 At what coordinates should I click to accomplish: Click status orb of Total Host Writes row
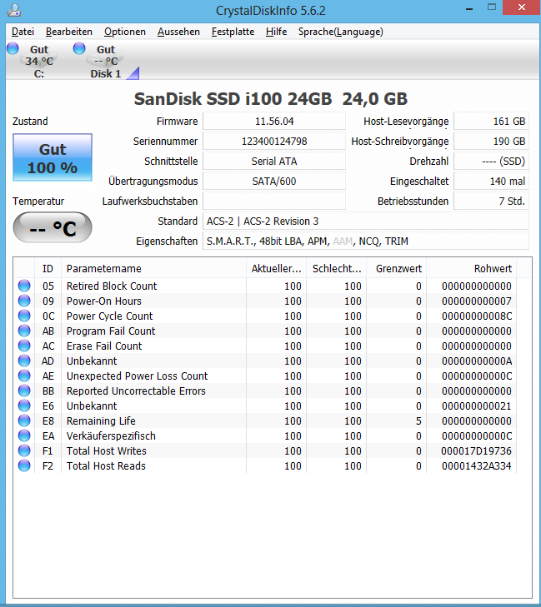click(24, 450)
